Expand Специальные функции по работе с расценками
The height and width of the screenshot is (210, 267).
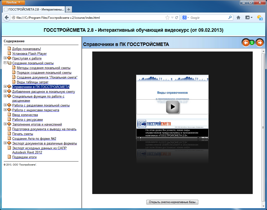click(5, 96)
